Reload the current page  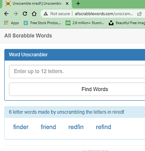pos(25,14)
